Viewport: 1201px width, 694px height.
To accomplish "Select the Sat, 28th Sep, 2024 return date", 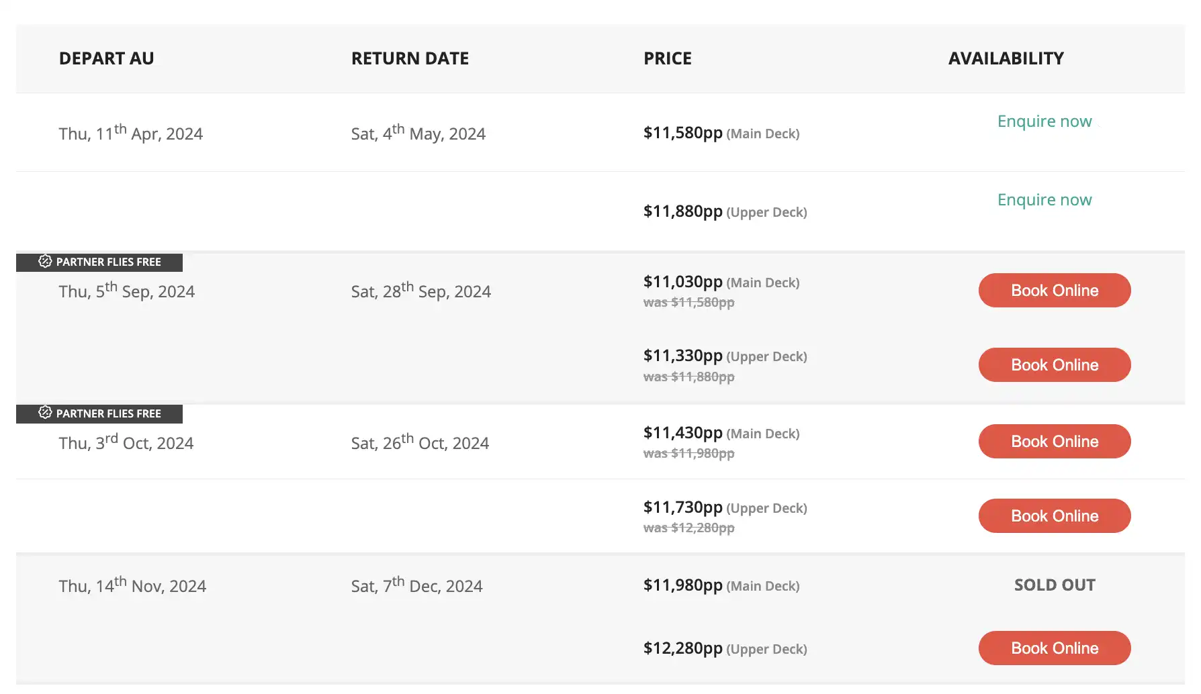I will tap(420, 291).
